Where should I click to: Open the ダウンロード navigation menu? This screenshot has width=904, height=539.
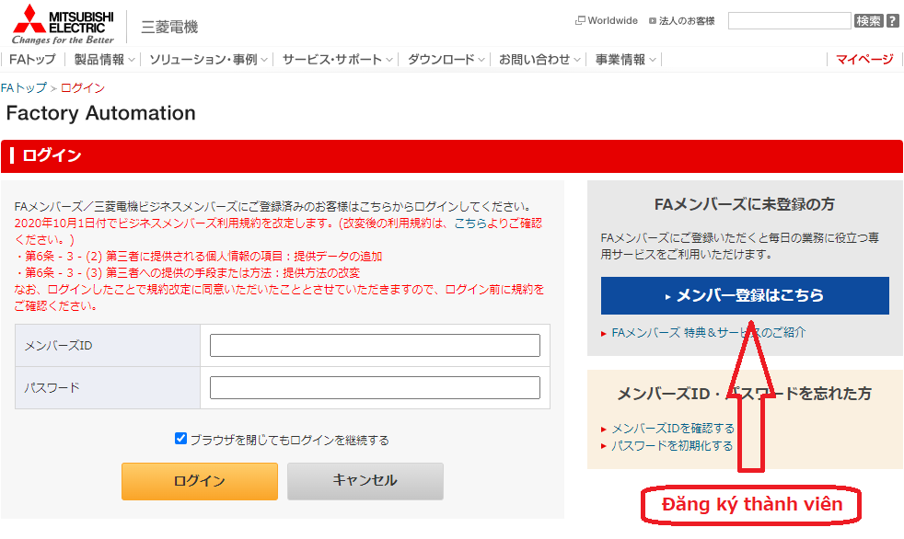446,60
